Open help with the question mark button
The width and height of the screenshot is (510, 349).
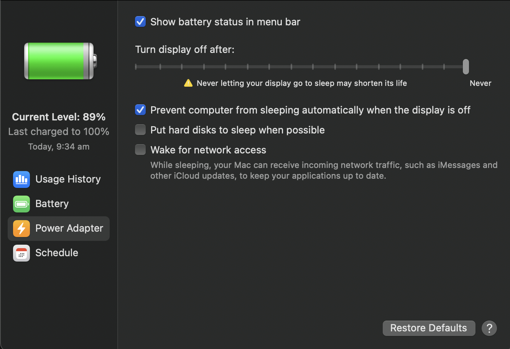(x=489, y=328)
